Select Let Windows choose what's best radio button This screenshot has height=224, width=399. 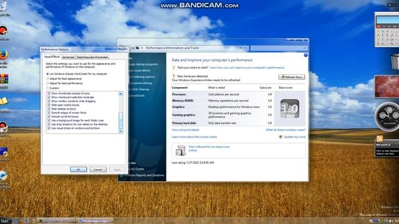click(47, 74)
